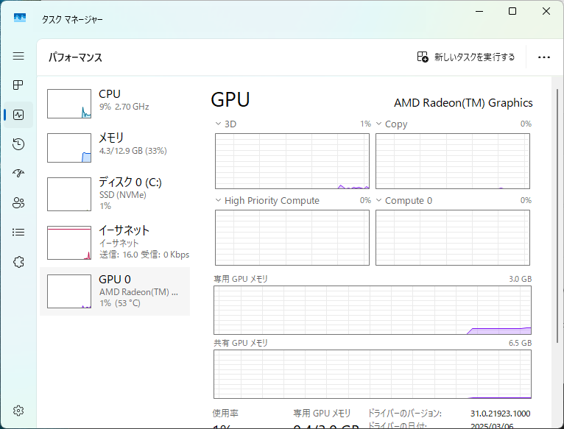The height and width of the screenshot is (429, 564).
Task: Open the Details list icon
Action: [x=18, y=233]
